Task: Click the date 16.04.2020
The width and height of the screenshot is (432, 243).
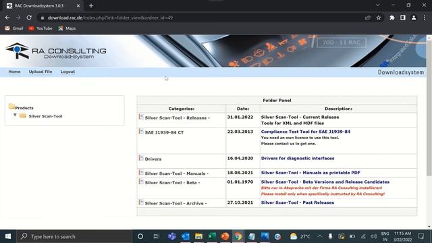Action: point(240,159)
